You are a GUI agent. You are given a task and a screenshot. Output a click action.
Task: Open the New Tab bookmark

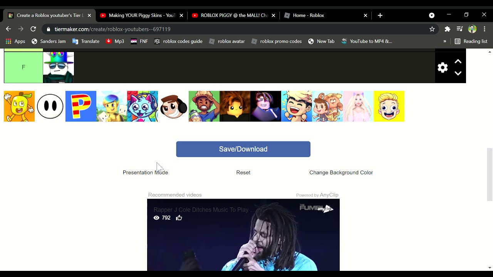321,41
